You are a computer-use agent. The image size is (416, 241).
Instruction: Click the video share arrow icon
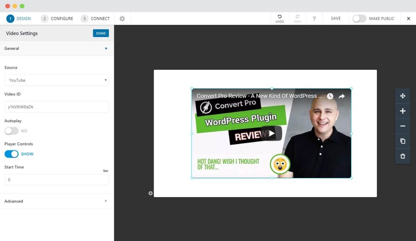342,96
